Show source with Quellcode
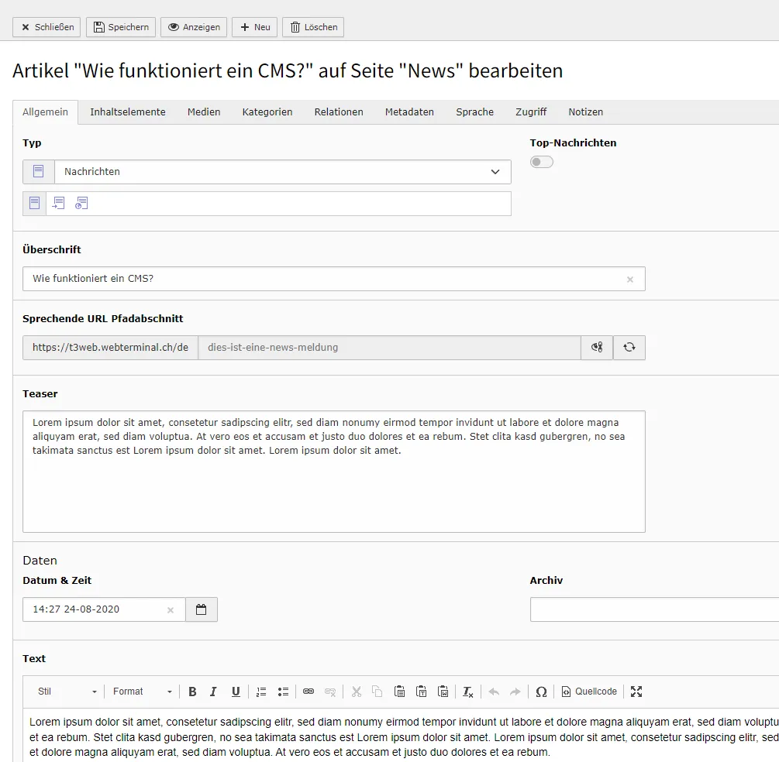 tap(589, 692)
